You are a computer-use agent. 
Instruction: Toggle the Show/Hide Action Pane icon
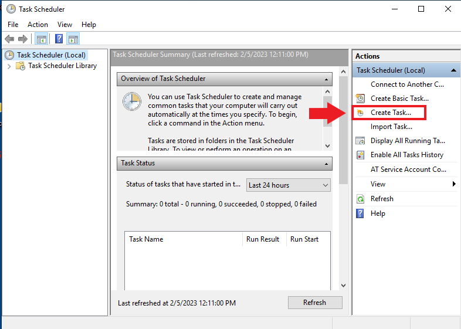click(x=73, y=39)
